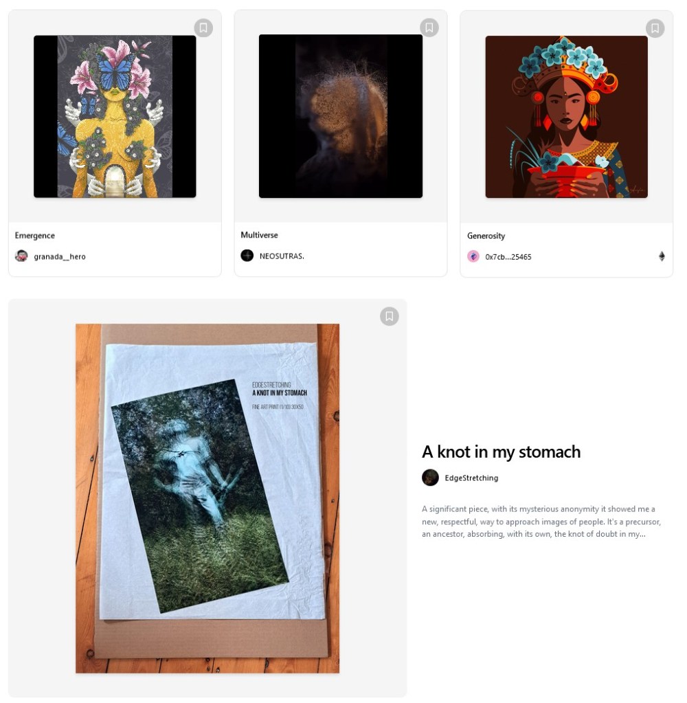
Task: Visit granada__hero username link
Action: click(60, 256)
